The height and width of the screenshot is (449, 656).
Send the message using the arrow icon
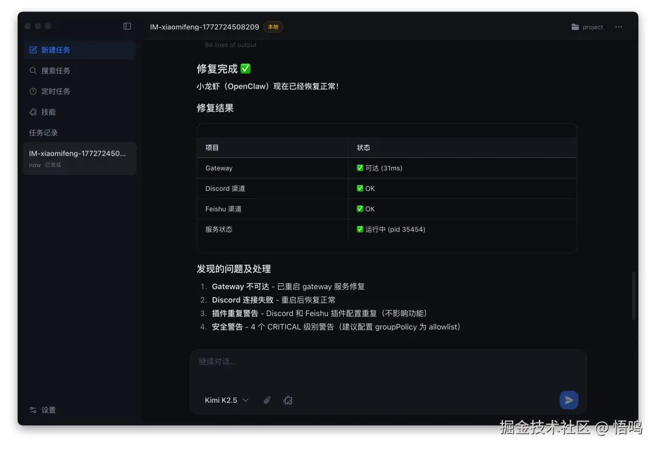(x=569, y=400)
